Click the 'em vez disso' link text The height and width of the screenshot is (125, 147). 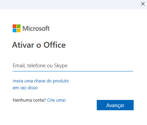click(25, 88)
